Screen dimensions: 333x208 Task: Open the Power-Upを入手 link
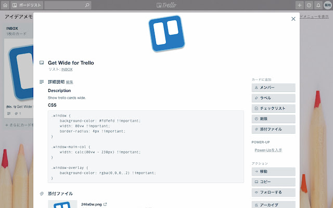[268, 150]
